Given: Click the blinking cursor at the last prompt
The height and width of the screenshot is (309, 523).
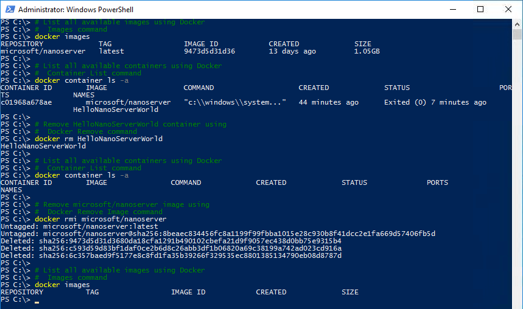Looking at the screenshot, I should coord(37,302).
